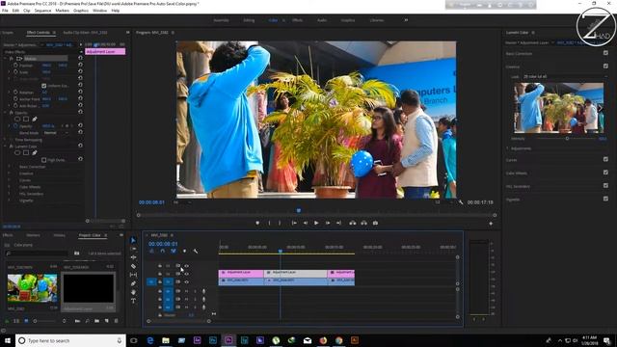Select the Selection tool in the timeline toolbox
Screen dimensions: 617x347
pos(133,240)
